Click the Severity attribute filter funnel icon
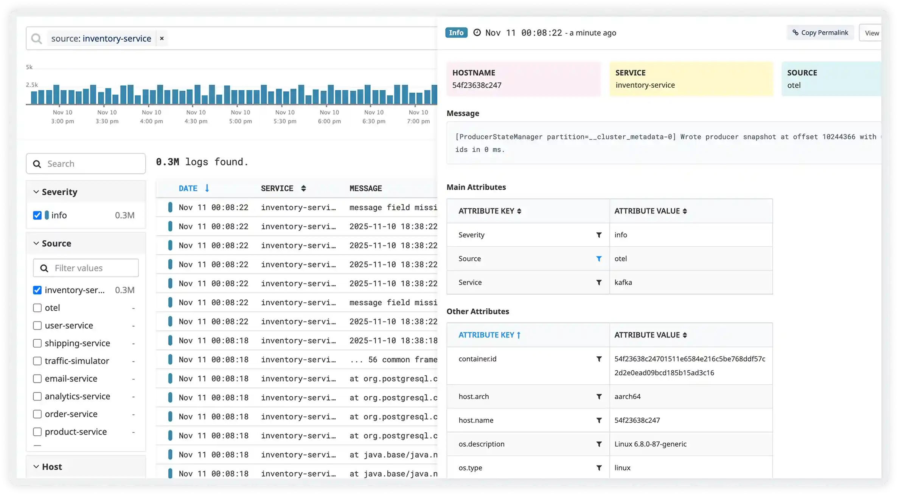The height and width of the screenshot is (495, 898). coord(599,235)
